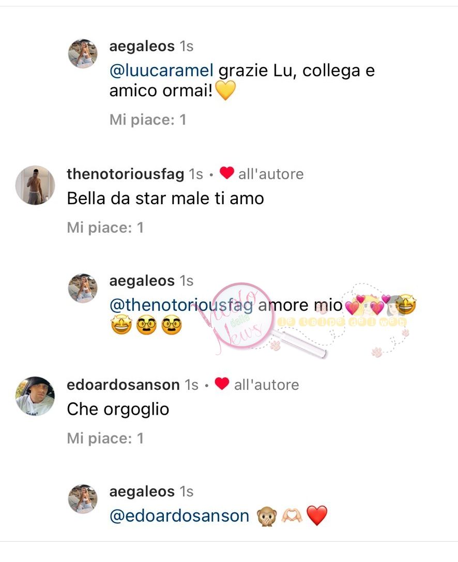Open edoardosanson profile picture
Screen dimensions: 458x562
(35, 396)
